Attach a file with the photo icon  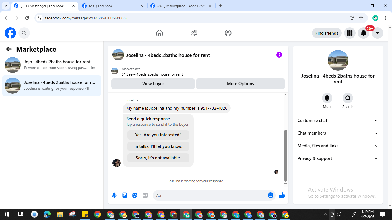tap(125, 195)
